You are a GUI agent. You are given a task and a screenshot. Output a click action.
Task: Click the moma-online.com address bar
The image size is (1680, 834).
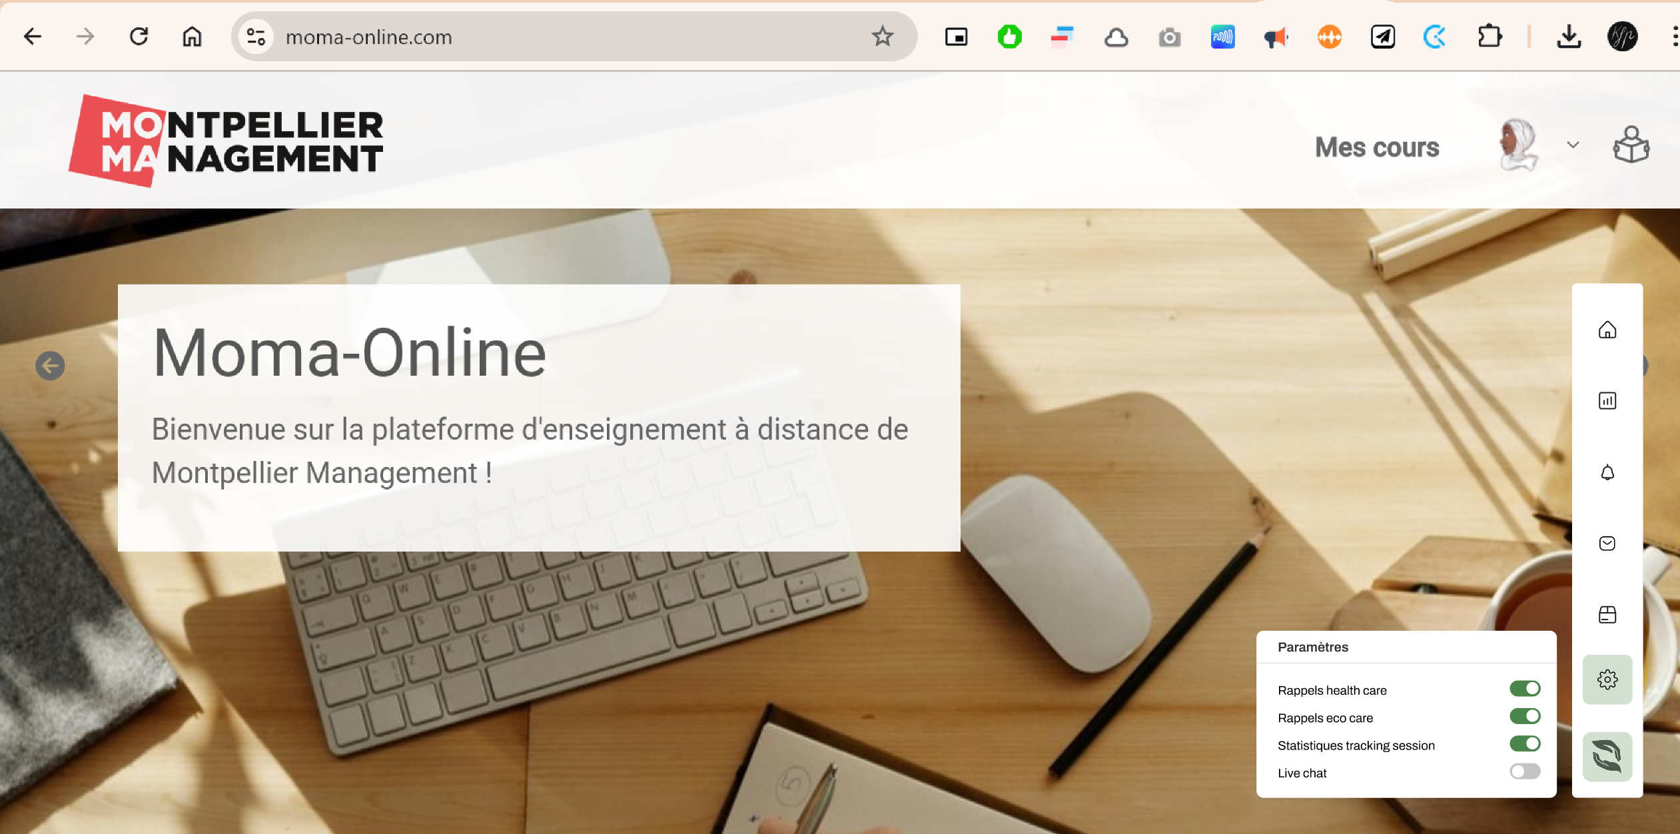[x=573, y=37]
